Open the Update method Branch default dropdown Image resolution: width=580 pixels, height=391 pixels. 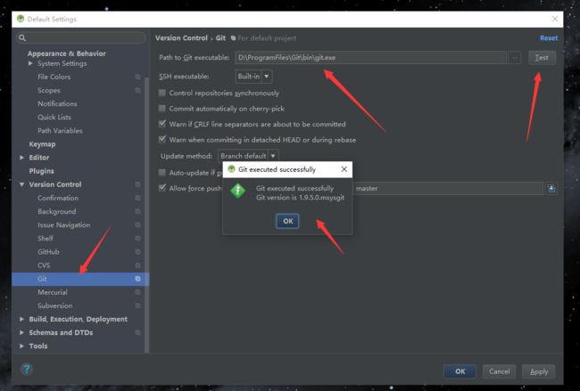click(248, 156)
